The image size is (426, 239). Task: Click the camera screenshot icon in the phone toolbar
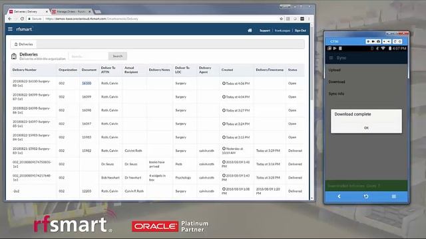click(x=378, y=41)
